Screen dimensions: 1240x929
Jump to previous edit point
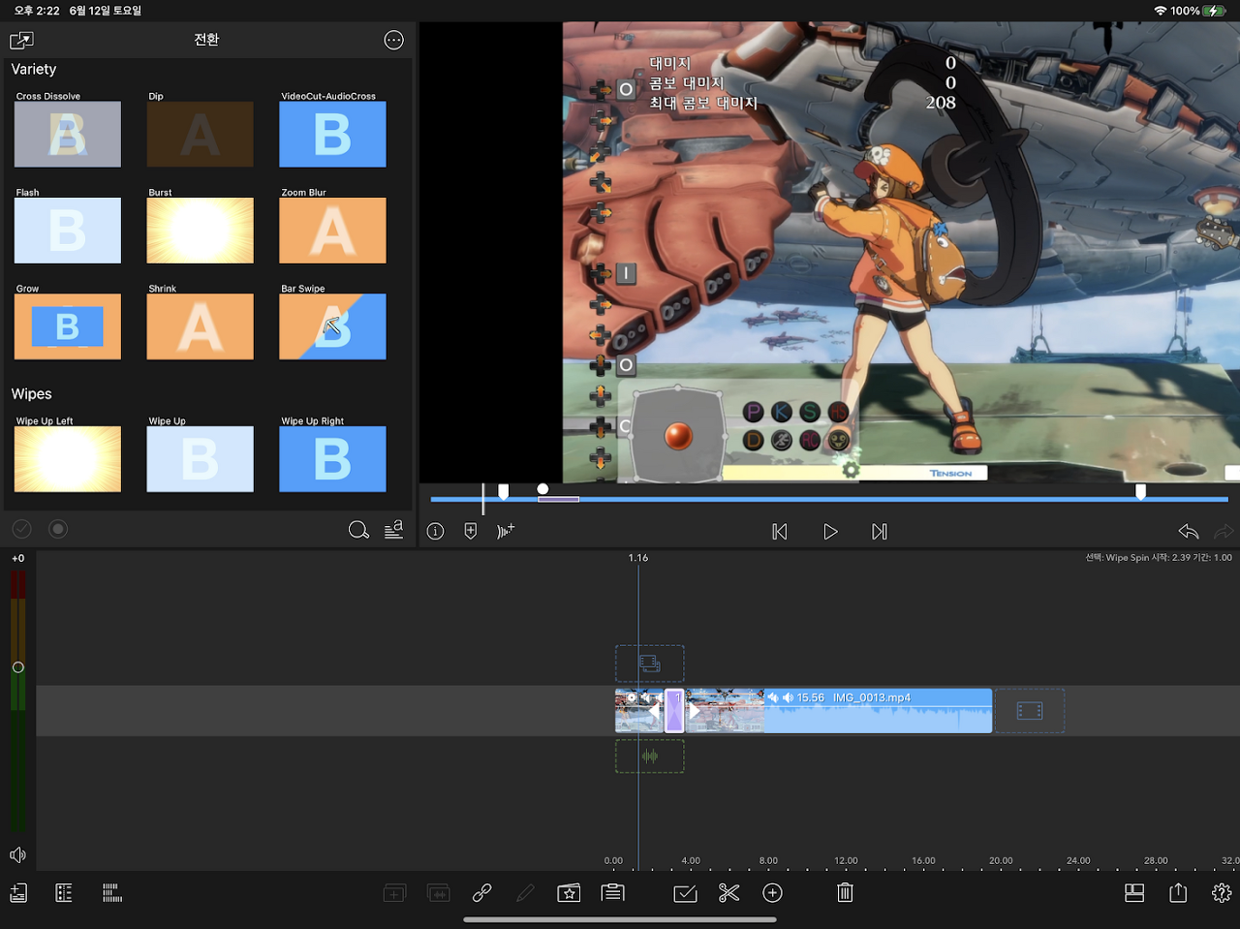[780, 532]
